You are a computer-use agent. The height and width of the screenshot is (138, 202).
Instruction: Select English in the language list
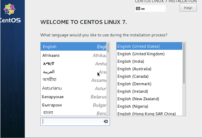(74, 47)
